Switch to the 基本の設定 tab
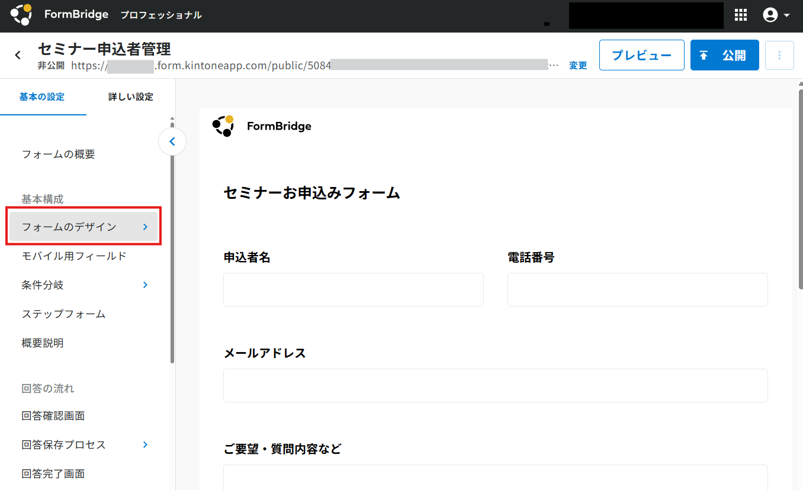The image size is (803, 490). pyautogui.click(x=42, y=97)
